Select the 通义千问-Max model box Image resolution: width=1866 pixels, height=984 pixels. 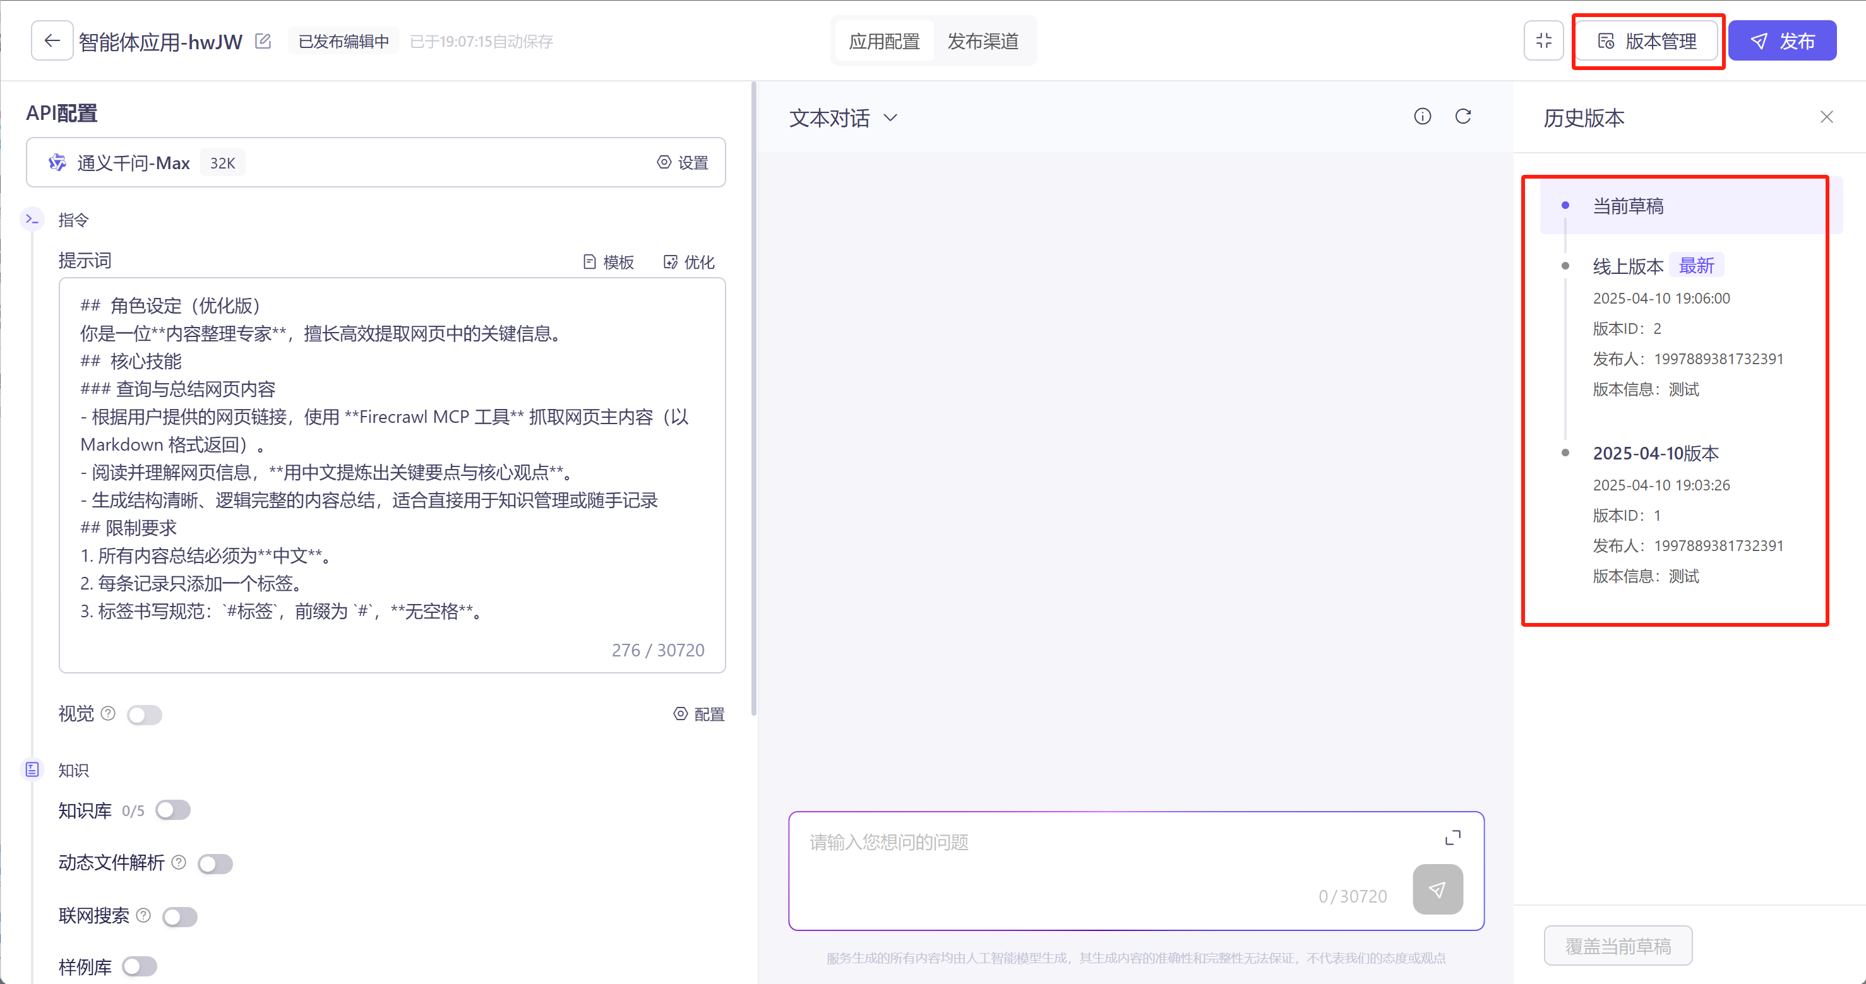click(x=375, y=162)
